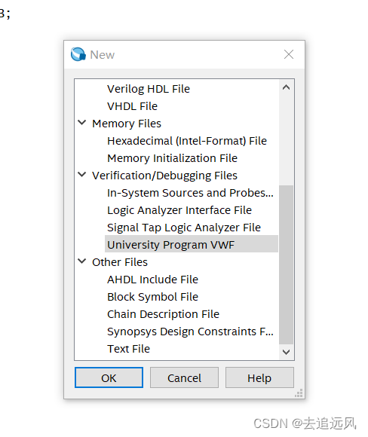This screenshot has width=368, height=437.
Task: Collapse the Memory Files group
Action: 81,122
